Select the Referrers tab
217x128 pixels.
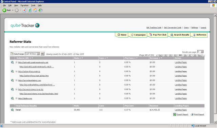pos(200,35)
